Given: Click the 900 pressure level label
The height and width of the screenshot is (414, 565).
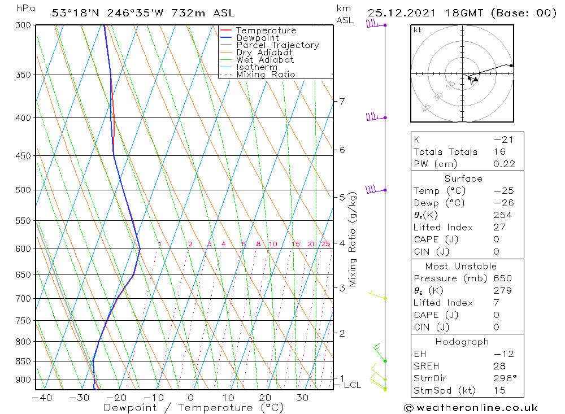Looking at the screenshot, I should (24, 380).
